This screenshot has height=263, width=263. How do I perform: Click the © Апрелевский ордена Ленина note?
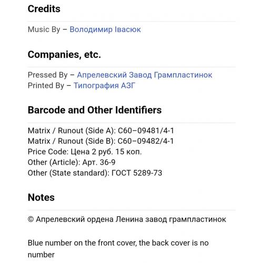[x=127, y=219]
